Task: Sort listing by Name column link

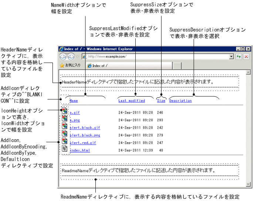Action: coord(74,101)
